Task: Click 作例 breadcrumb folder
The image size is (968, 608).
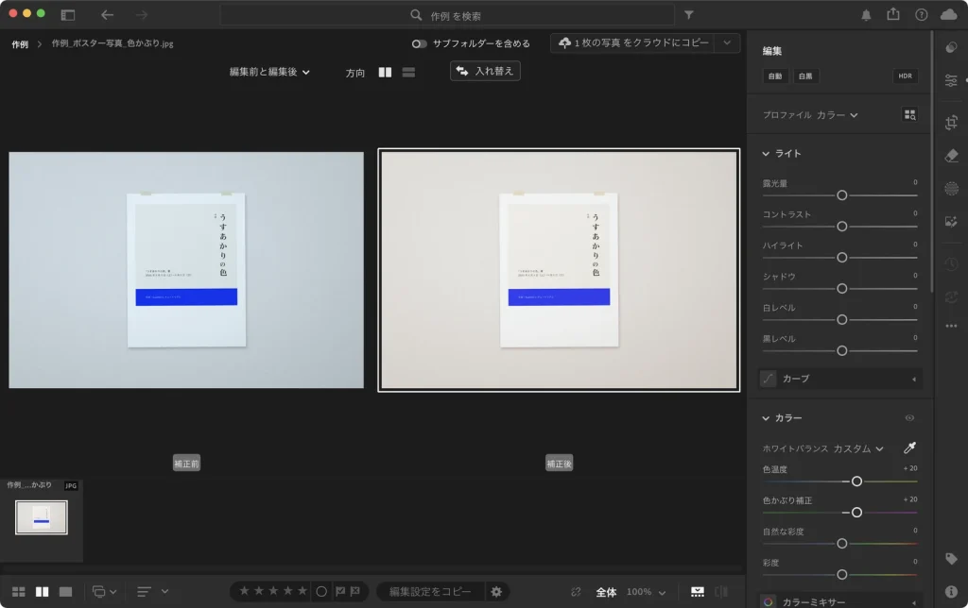Action: pyautogui.click(x=20, y=44)
